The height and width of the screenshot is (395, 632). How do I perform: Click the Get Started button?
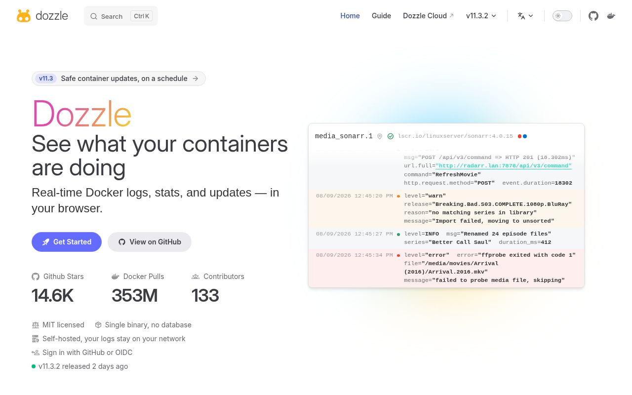pyautogui.click(x=67, y=242)
